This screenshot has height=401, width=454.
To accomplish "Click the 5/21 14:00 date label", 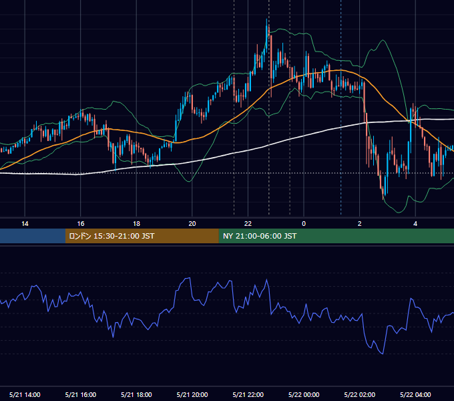I will tap(25, 394).
